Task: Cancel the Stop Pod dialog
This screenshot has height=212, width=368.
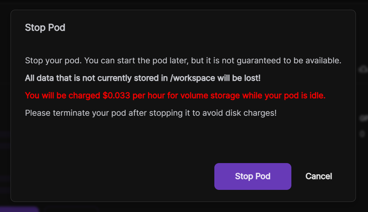Action: [x=319, y=176]
